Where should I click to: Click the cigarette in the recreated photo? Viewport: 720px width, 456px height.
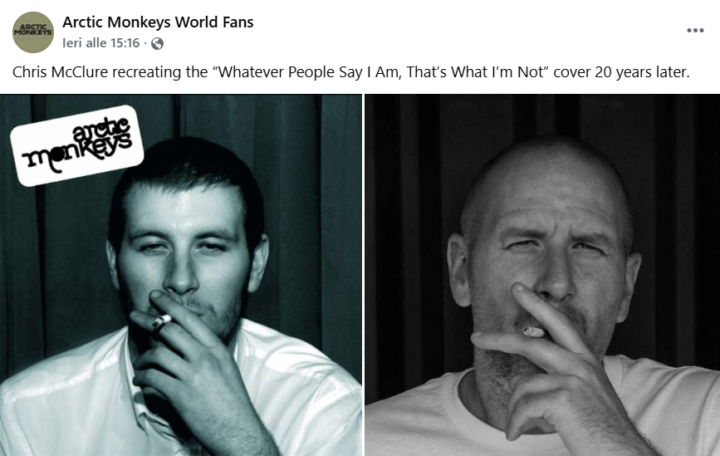534,331
